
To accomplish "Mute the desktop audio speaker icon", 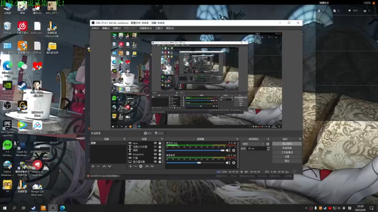I will click(228, 163).
